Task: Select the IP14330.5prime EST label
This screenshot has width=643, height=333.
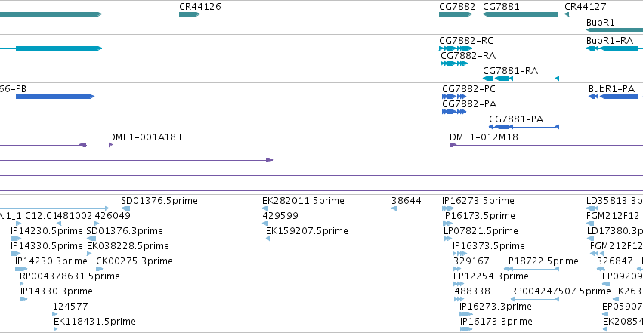Action: point(47,246)
